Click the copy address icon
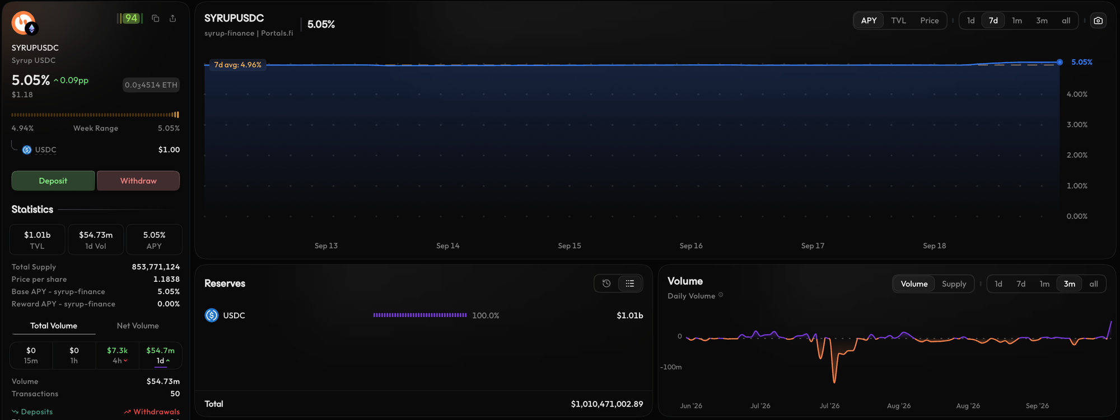The width and height of the screenshot is (1120, 420). point(156,18)
